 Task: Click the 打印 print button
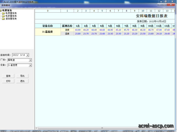[x=8, y=81]
